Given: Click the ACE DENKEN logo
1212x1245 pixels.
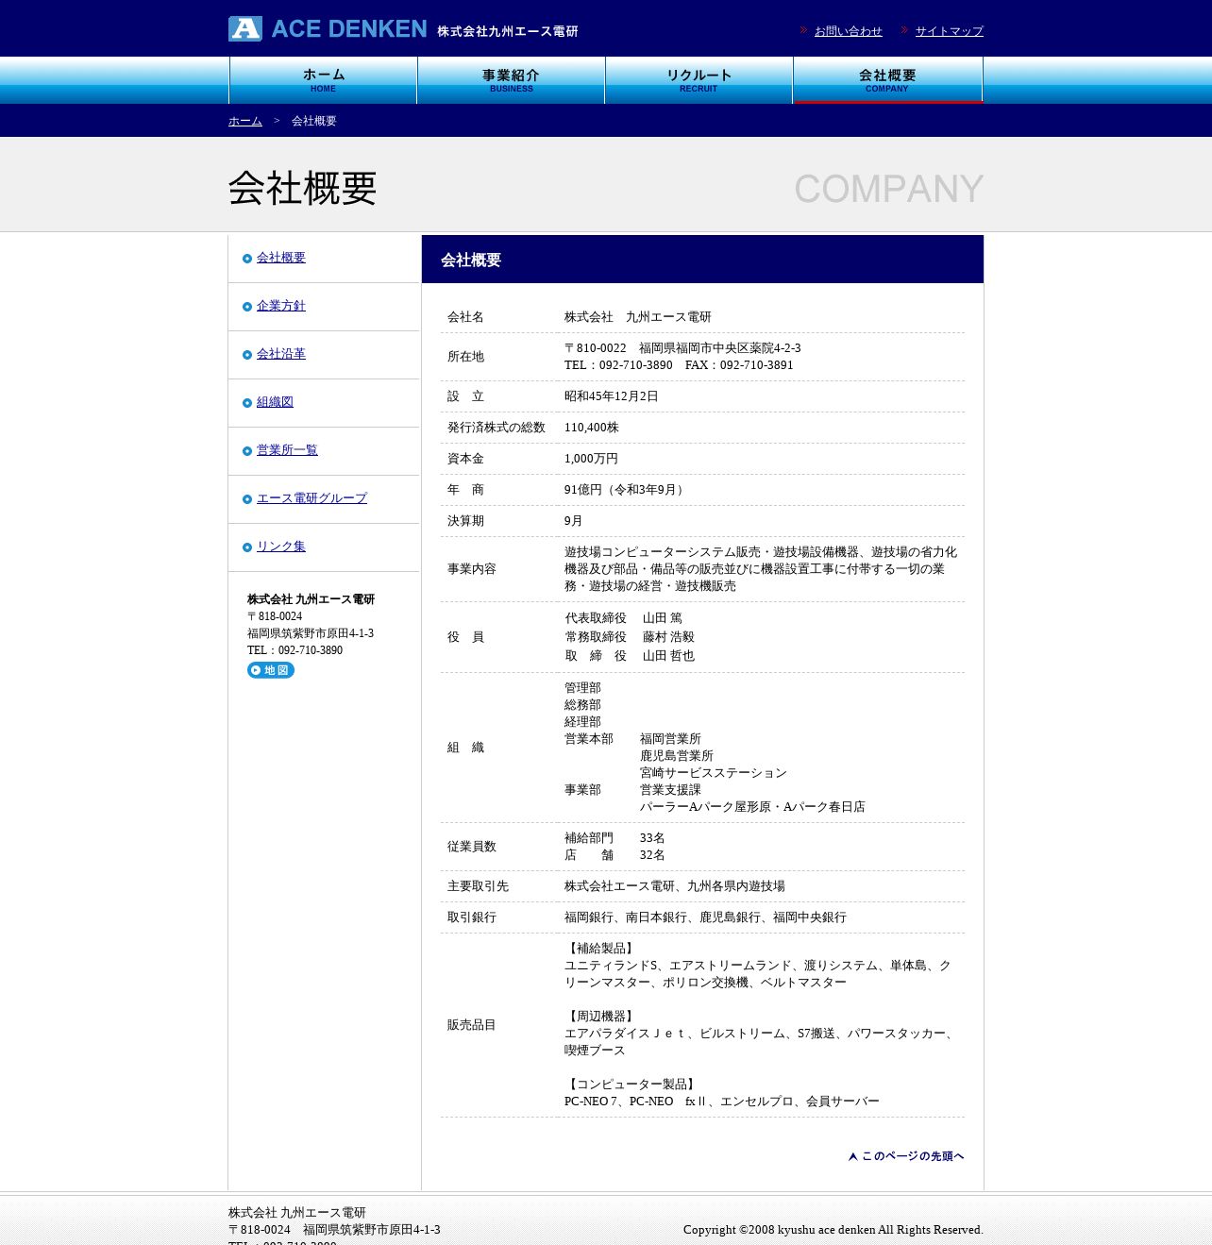Looking at the screenshot, I should point(328,29).
